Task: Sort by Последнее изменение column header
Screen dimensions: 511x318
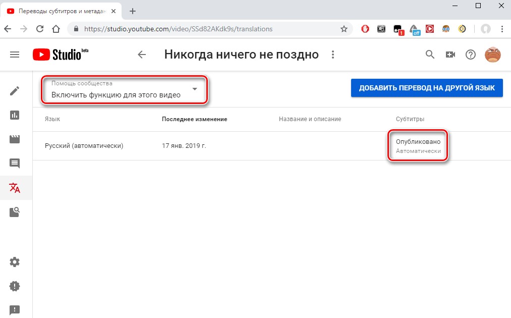Action: (x=194, y=119)
